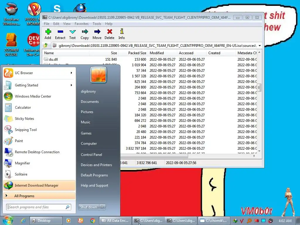Image resolution: width=300 pixels, height=225 pixels.
Task: Select the du.dll file row
Action: pyautogui.click(x=150, y=59)
